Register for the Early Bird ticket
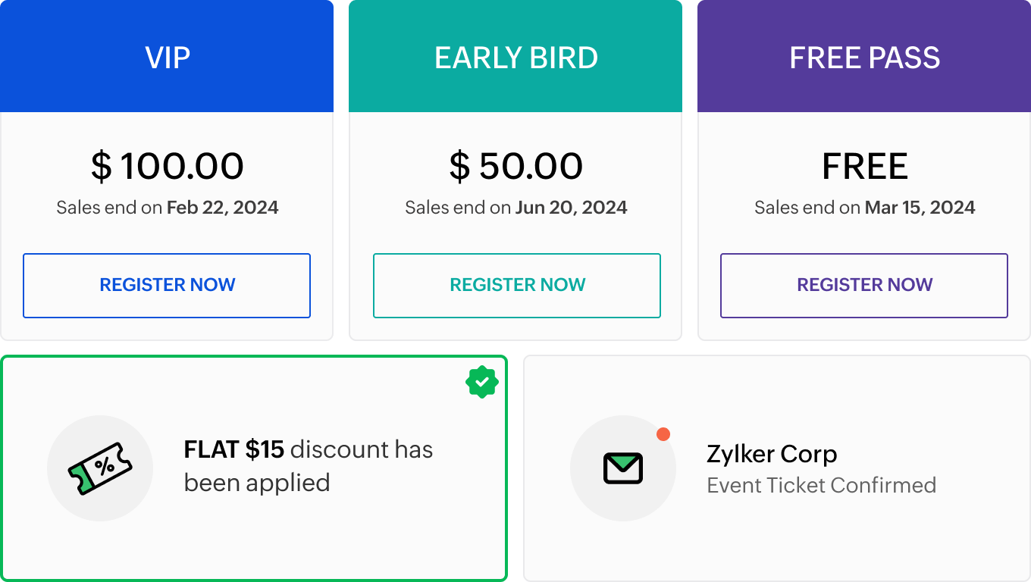The width and height of the screenshot is (1031, 582). click(x=517, y=285)
